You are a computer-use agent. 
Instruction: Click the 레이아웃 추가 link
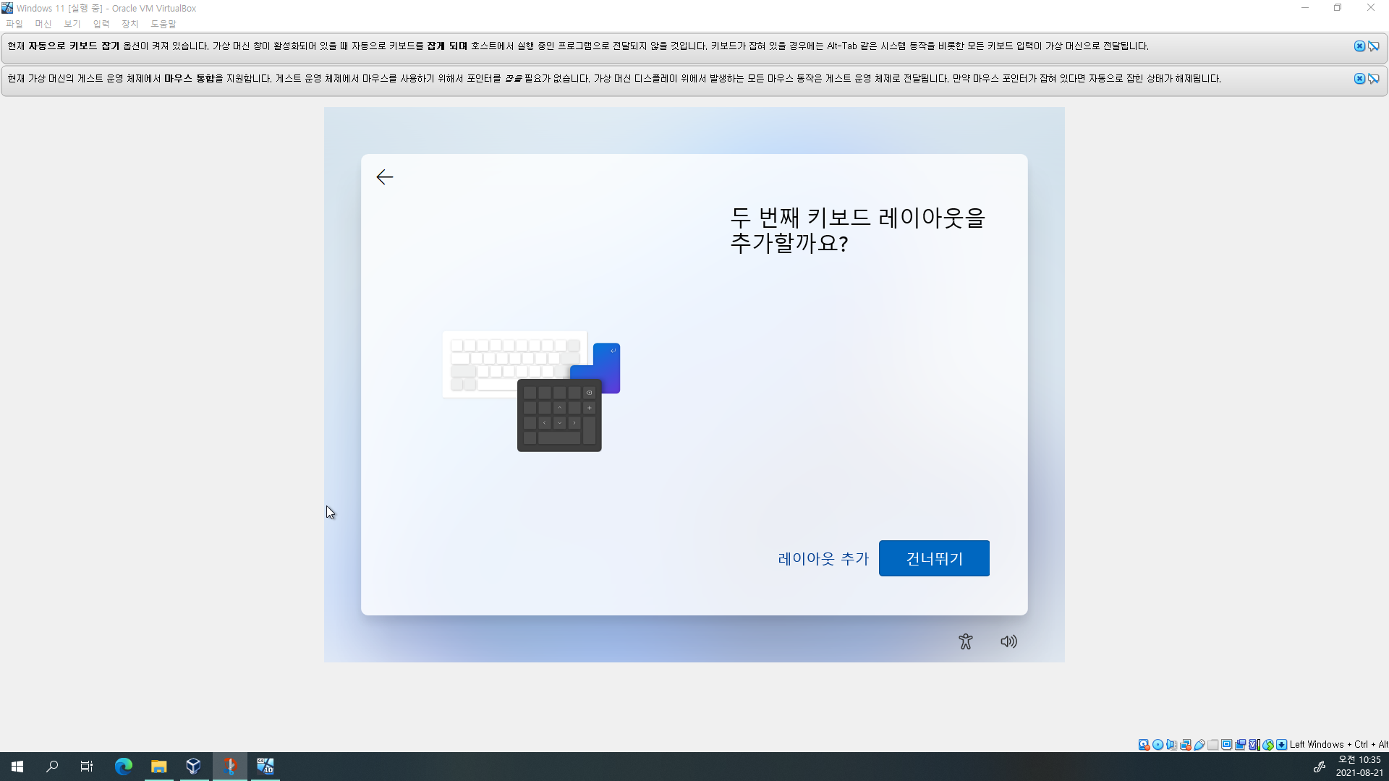pos(823,558)
